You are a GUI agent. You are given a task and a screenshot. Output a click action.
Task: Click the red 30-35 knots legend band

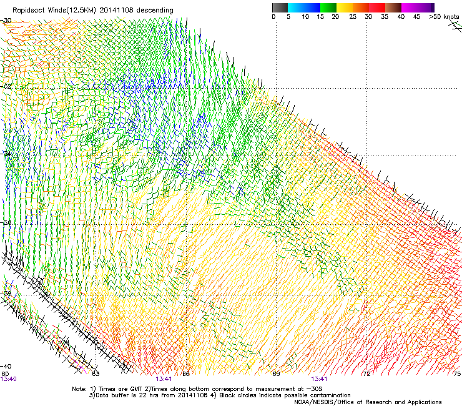[x=377, y=7]
